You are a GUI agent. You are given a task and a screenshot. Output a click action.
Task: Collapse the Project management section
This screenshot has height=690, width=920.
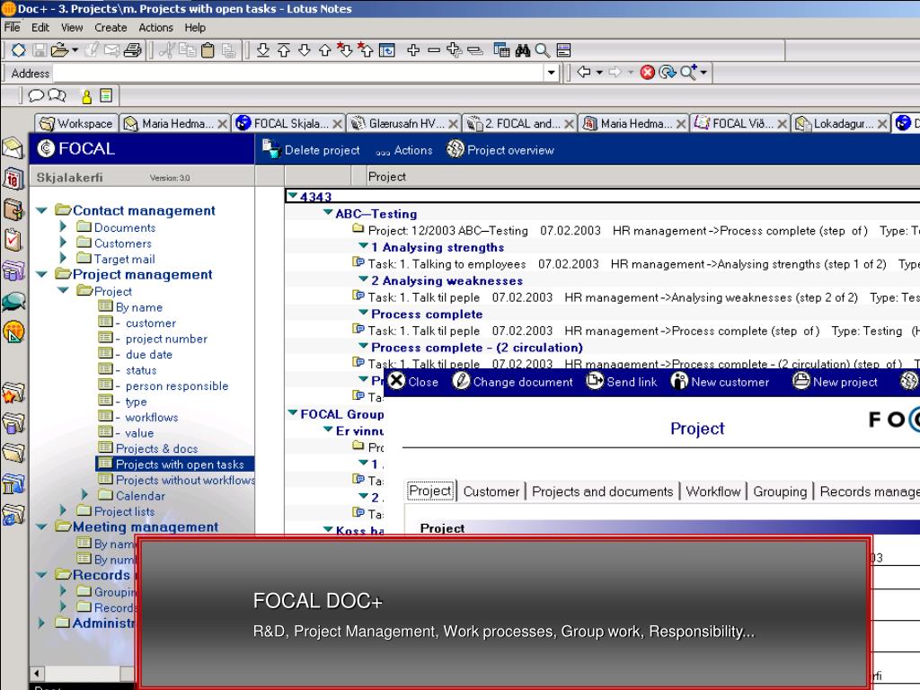click(x=41, y=274)
